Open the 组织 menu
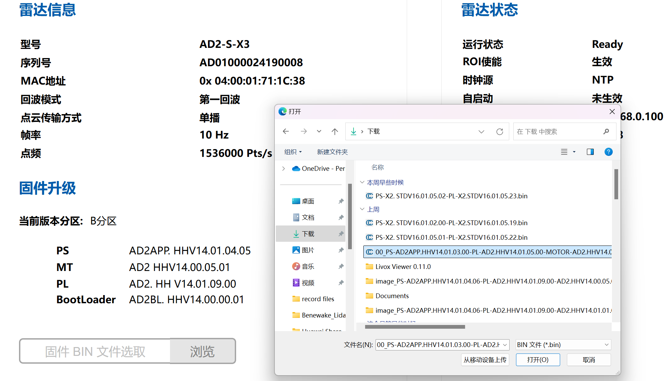The height and width of the screenshot is (381, 667). pos(293,152)
